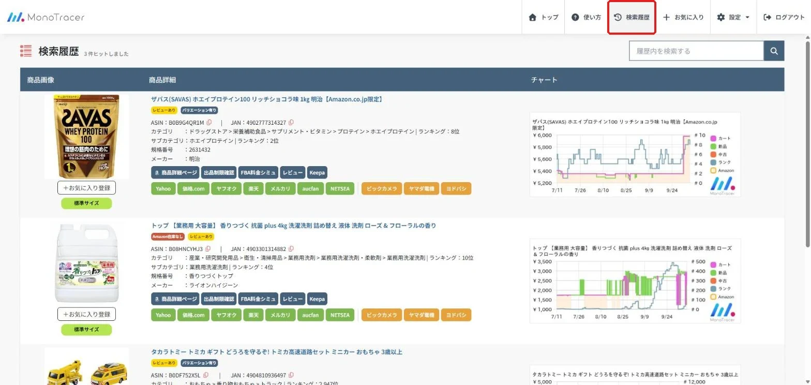Click the MonoTracer logo
The image size is (811, 385).
click(x=46, y=17)
